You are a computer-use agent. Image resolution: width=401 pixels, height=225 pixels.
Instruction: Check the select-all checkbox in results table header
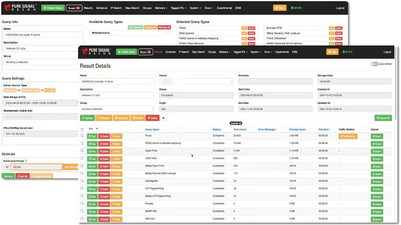click(x=82, y=129)
